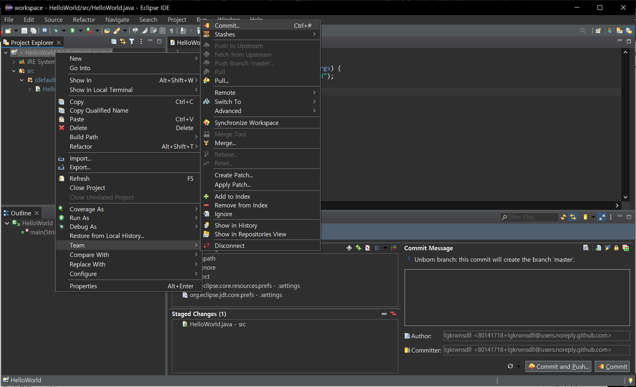636x387 pixels.
Task: Click Properties in the context menu
Action: tap(129, 286)
